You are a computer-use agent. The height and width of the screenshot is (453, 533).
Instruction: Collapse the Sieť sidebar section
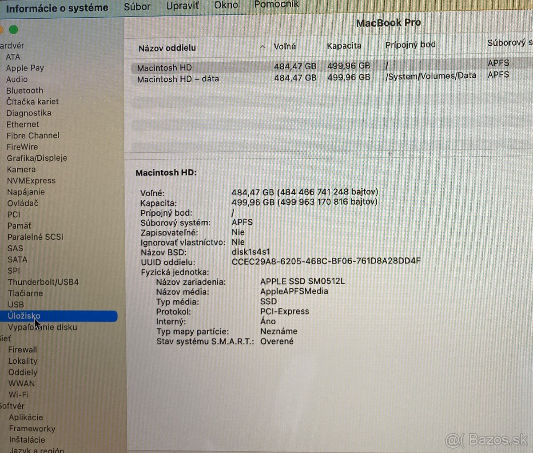(x=5, y=338)
